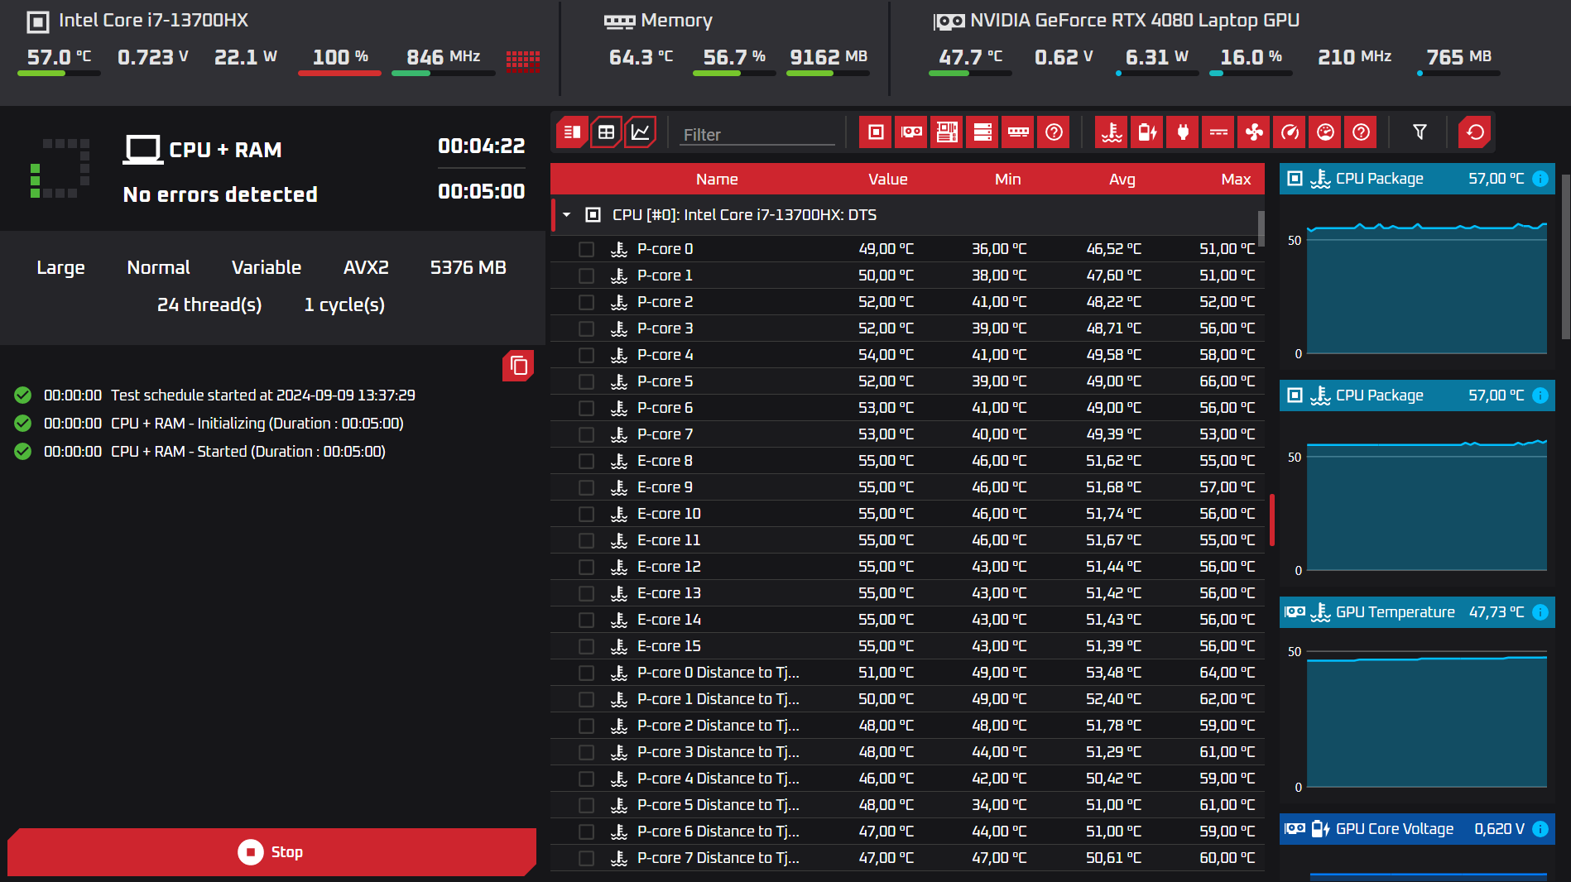
Task: Stop the running CPU + RAM test
Action: point(271,852)
